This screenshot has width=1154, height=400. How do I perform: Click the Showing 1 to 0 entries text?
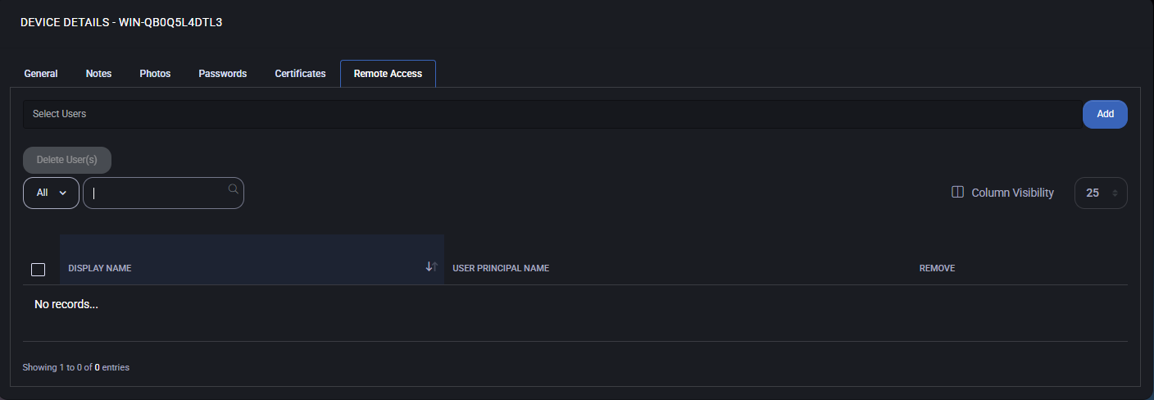coord(75,367)
